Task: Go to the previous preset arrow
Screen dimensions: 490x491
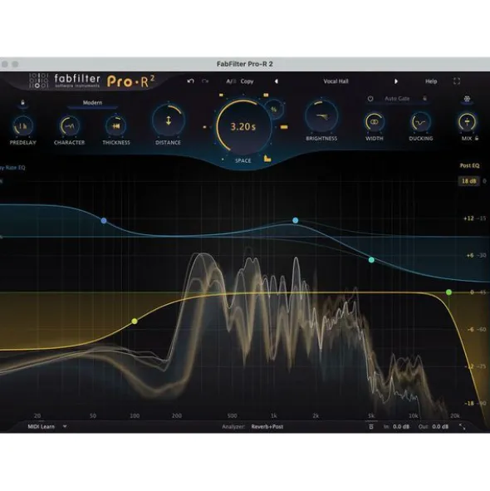Action: 277,81
